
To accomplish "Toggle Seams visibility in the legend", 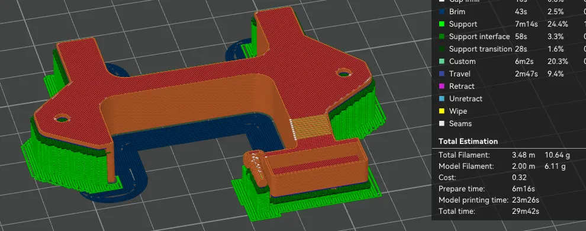I will [460, 124].
